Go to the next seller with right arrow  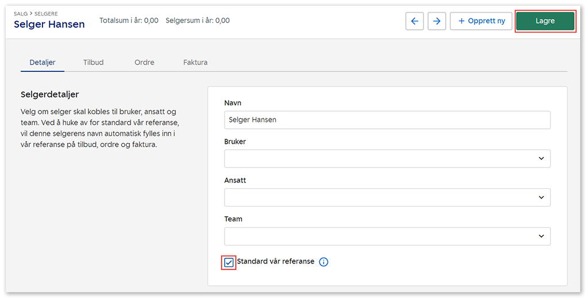[x=437, y=21]
